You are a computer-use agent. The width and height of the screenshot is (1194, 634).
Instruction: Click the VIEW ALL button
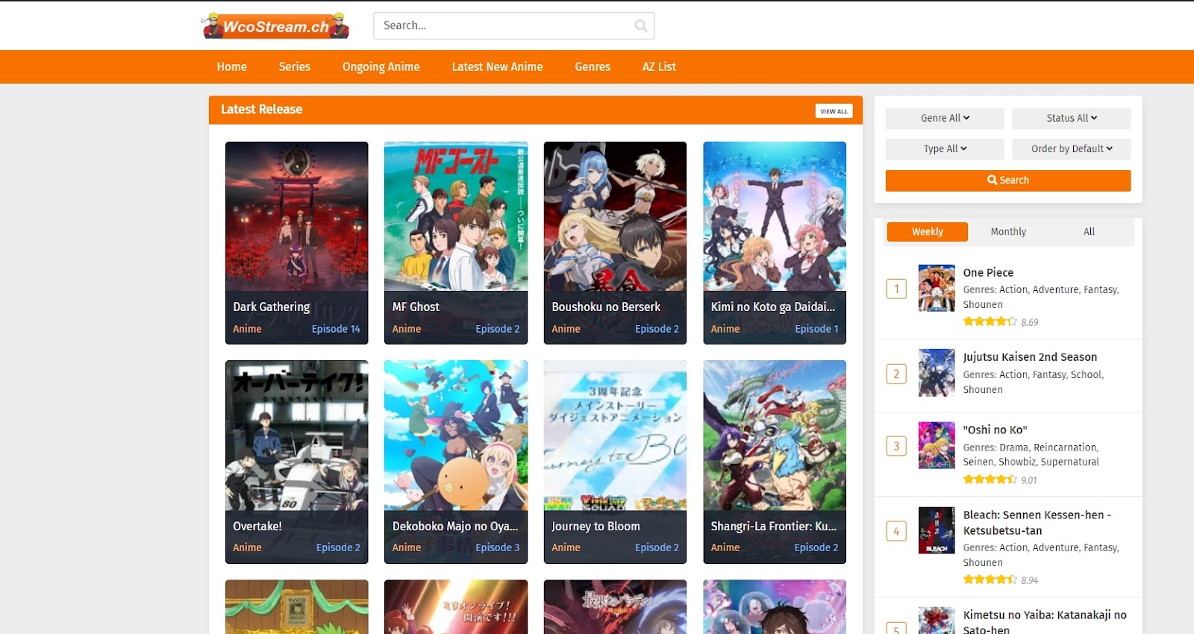click(834, 111)
